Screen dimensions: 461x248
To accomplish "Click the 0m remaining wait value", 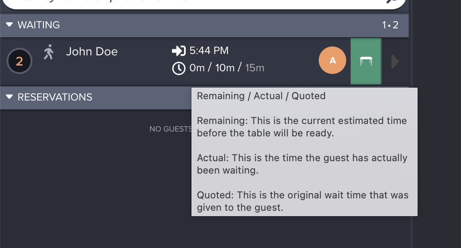I will click(x=197, y=68).
